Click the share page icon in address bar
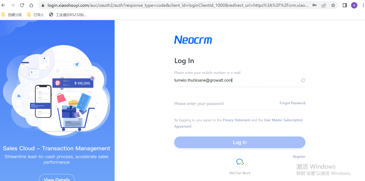 pos(324,5)
